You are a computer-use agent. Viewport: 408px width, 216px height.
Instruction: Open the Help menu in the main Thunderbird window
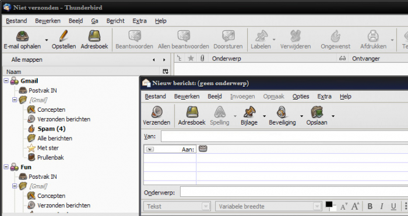160,21
